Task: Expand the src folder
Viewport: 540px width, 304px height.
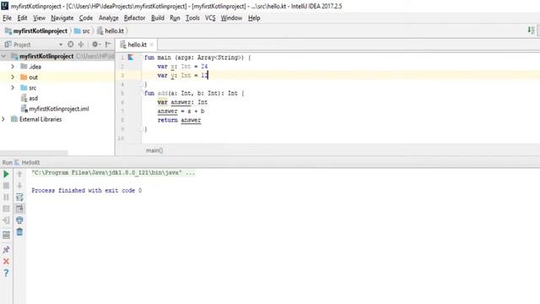Action: (13, 88)
